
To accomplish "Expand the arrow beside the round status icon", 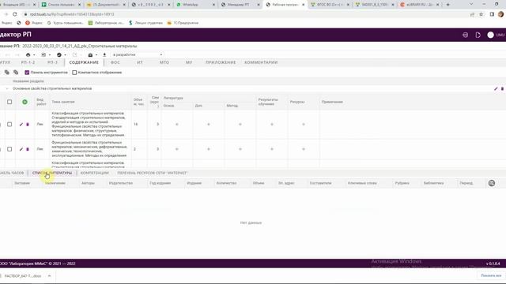I will tap(65, 55).
